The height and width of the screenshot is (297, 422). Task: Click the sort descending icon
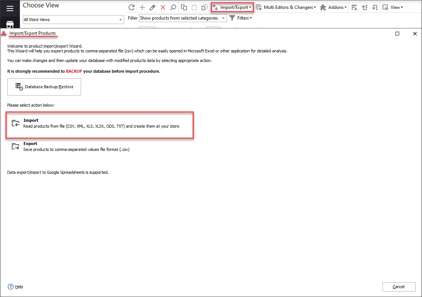coord(375,7)
